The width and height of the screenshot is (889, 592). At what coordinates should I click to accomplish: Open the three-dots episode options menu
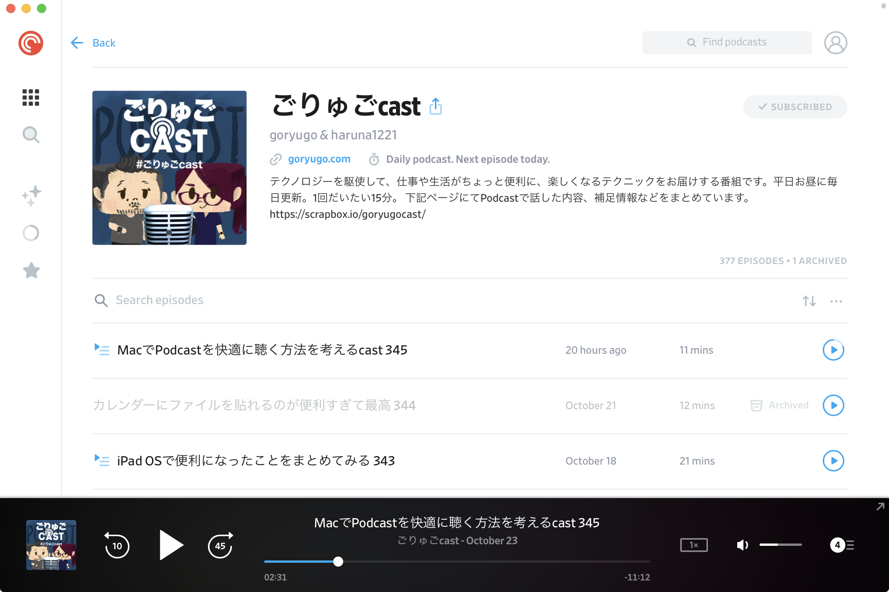coord(836,301)
